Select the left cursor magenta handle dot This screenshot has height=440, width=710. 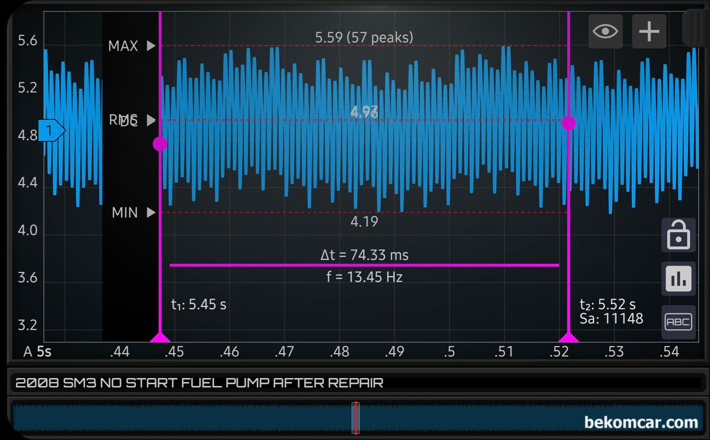[160, 144]
